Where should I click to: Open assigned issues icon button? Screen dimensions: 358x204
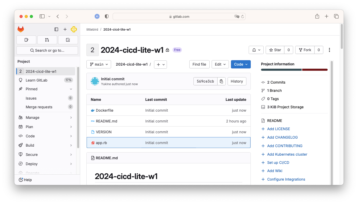click(26, 40)
